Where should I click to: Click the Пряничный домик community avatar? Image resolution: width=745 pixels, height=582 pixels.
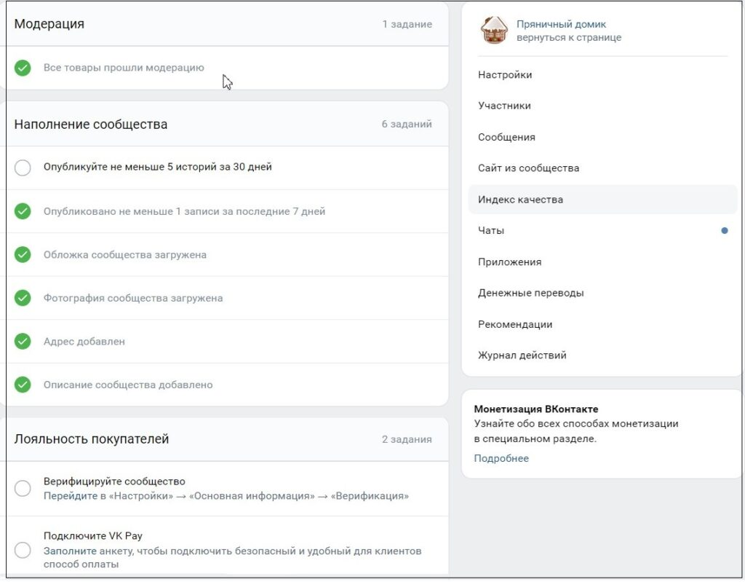[x=494, y=31]
